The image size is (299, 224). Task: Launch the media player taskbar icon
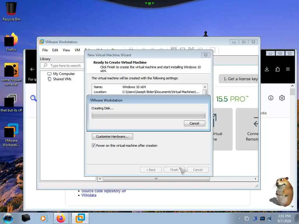coord(43,218)
